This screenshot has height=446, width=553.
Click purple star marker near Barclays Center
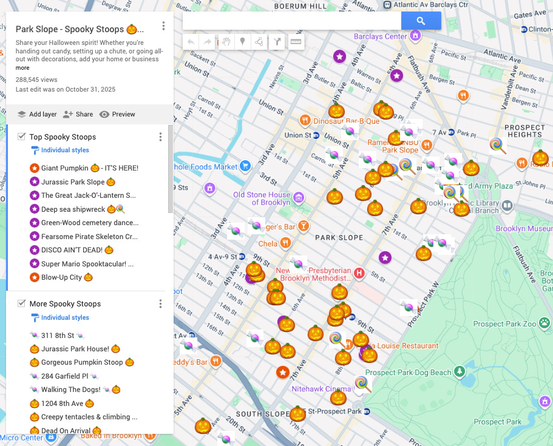[x=339, y=56]
